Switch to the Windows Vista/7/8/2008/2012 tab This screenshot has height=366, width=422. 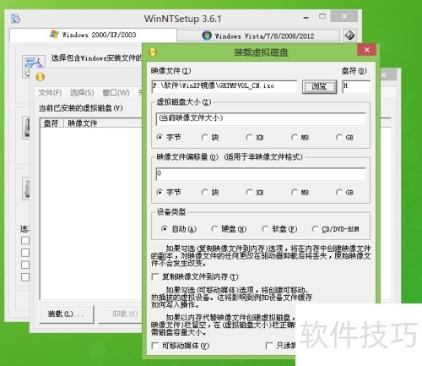[258, 36]
